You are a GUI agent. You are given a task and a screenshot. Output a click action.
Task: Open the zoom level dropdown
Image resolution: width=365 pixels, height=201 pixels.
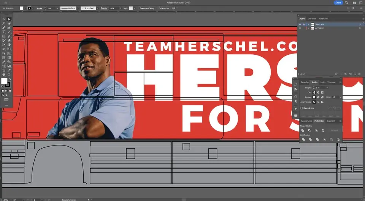[11, 200]
